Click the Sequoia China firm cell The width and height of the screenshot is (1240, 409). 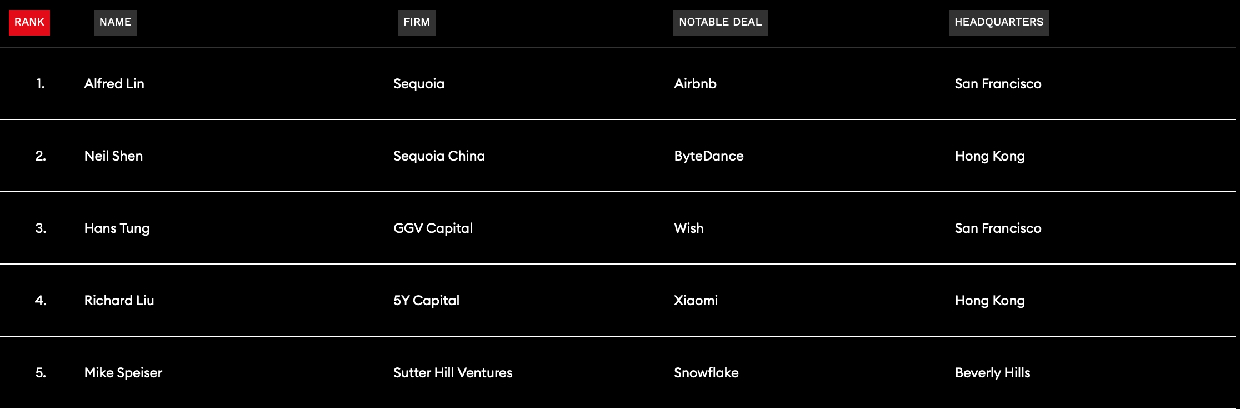pos(439,156)
